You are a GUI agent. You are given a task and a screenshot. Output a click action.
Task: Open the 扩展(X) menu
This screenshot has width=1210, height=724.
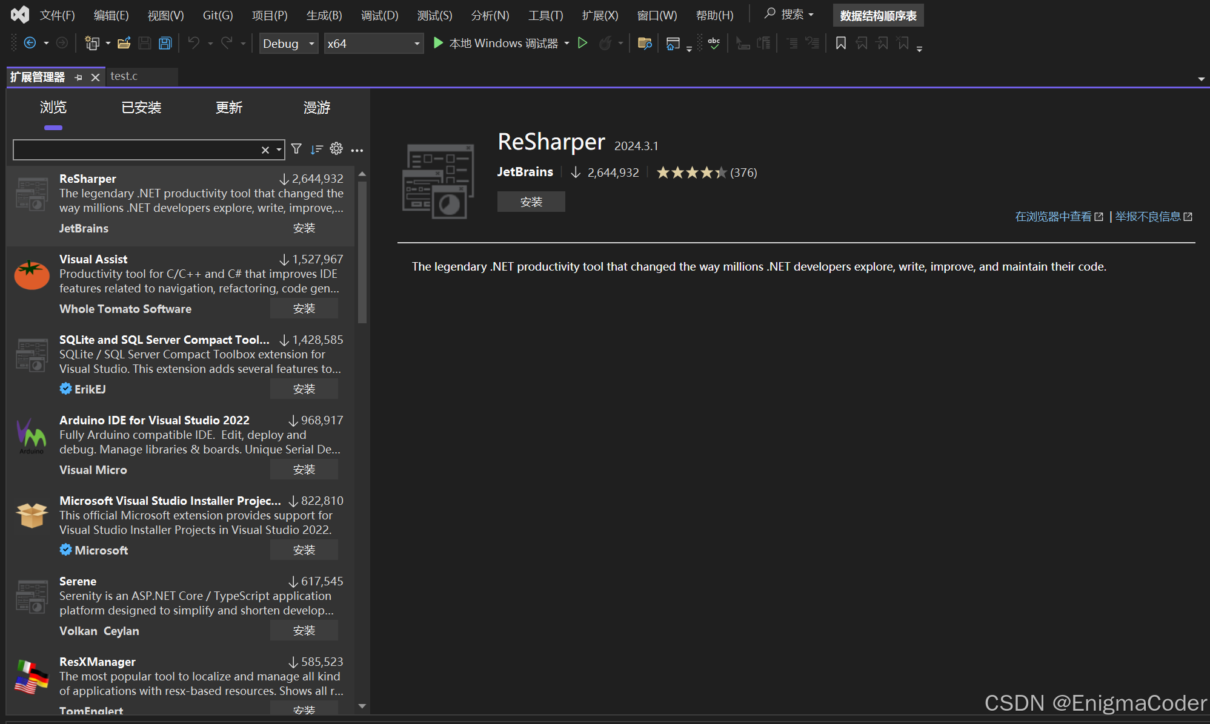pyautogui.click(x=599, y=15)
